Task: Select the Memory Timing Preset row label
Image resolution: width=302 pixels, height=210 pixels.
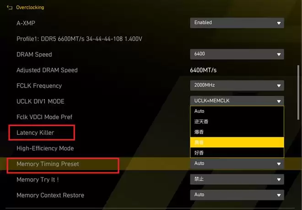Action: tap(48, 164)
